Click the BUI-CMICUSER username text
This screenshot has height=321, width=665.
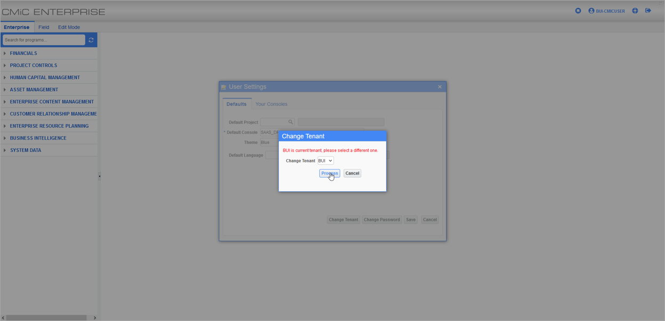[611, 11]
